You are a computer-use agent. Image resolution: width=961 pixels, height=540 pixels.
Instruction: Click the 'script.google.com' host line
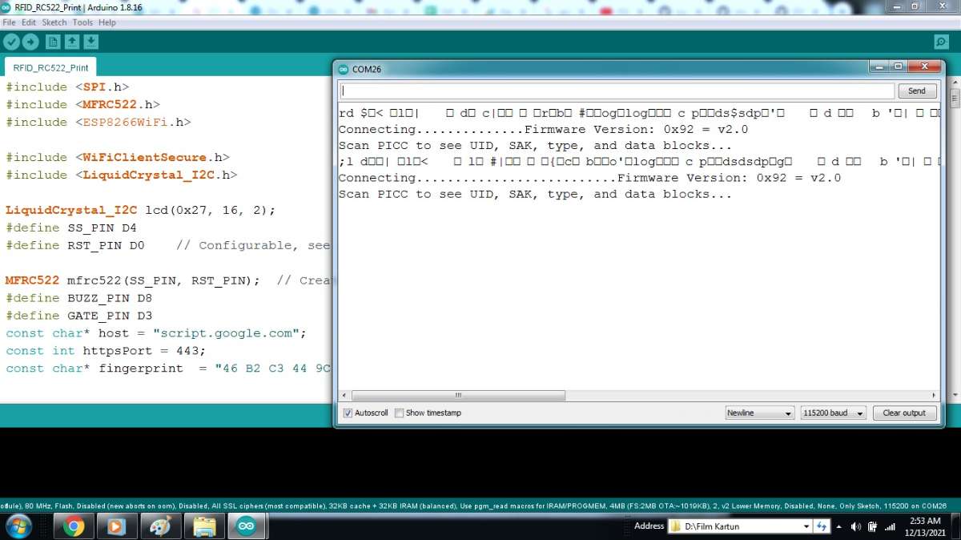pos(156,333)
